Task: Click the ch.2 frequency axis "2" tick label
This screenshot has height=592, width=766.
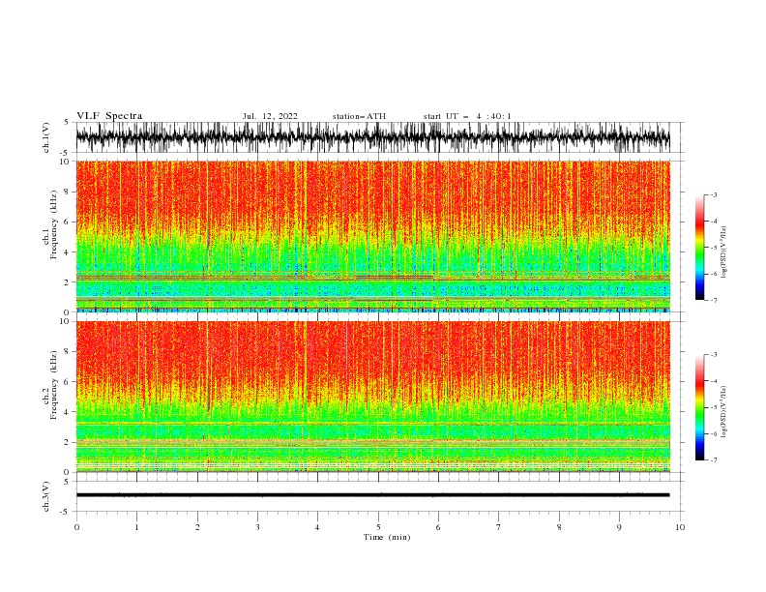Action: click(67, 442)
